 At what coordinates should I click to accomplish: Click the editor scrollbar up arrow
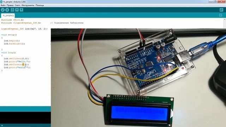coord(225,19)
